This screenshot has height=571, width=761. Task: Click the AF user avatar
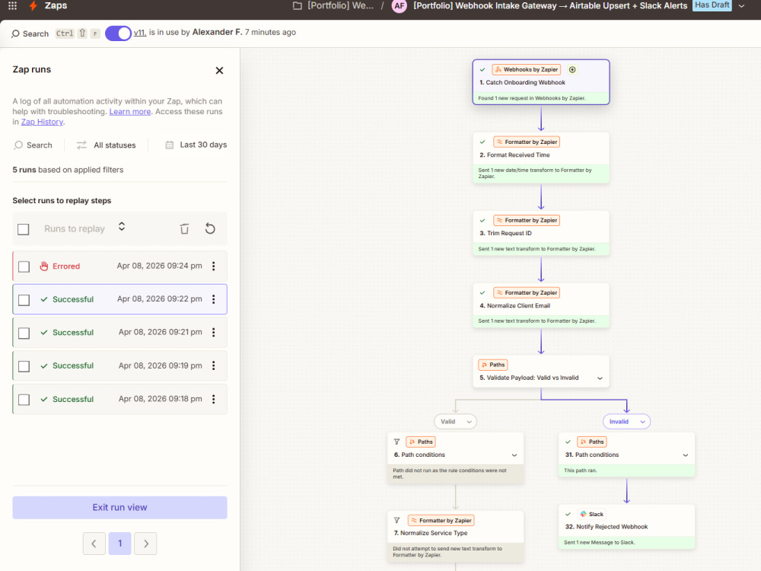coord(399,6)
